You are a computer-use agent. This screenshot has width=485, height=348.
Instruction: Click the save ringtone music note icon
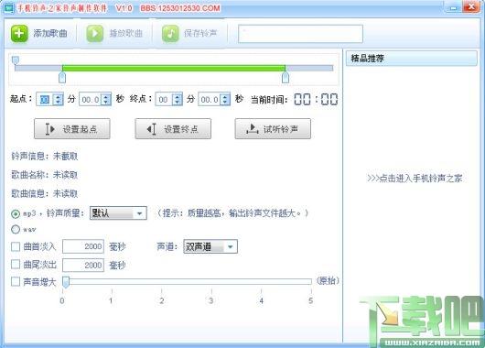point(170,33)
